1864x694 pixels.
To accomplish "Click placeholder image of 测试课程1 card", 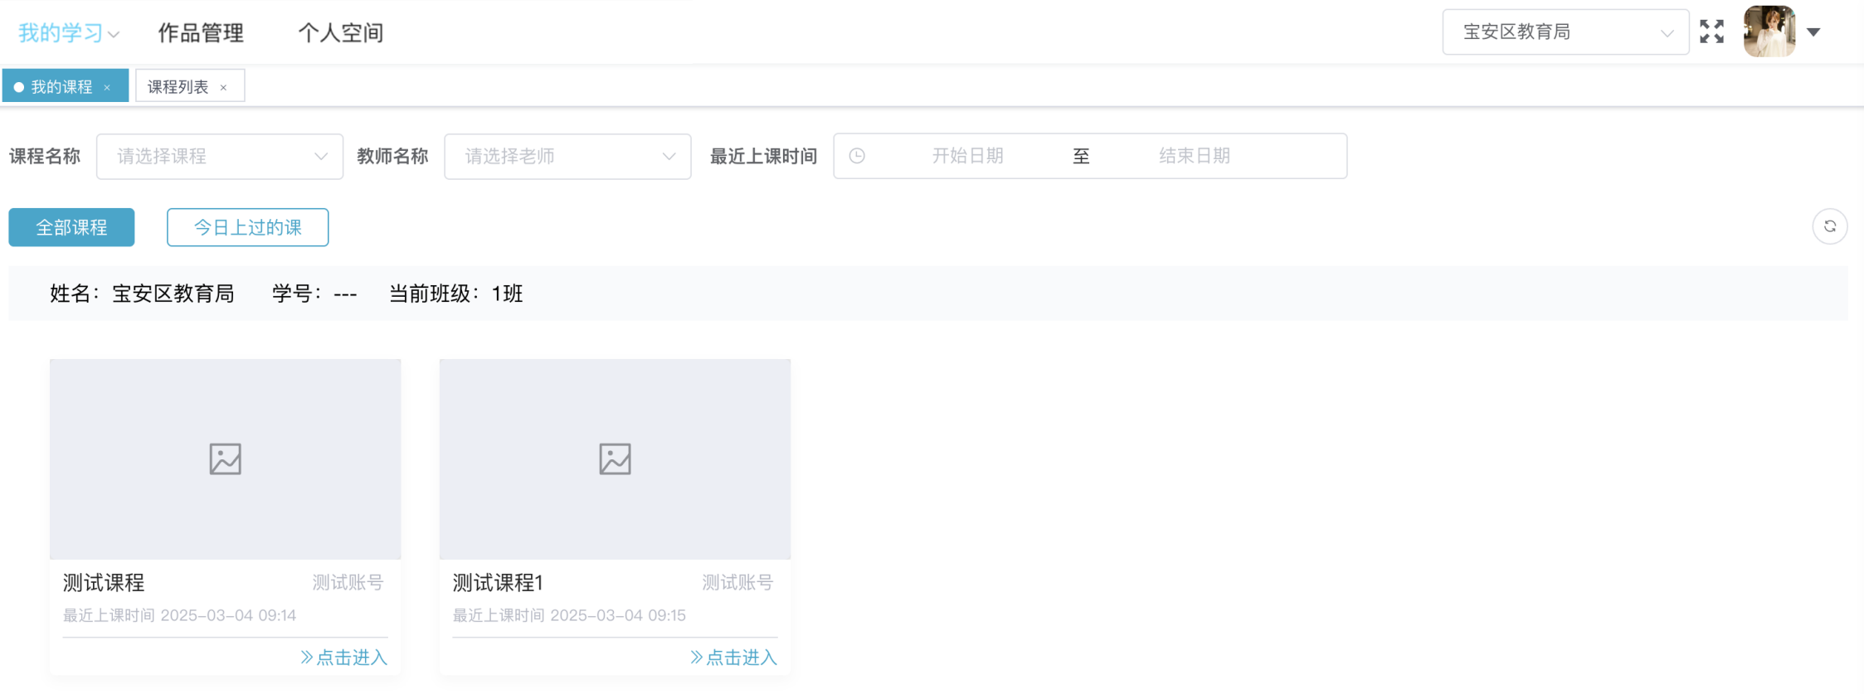I will click(615, 459).
